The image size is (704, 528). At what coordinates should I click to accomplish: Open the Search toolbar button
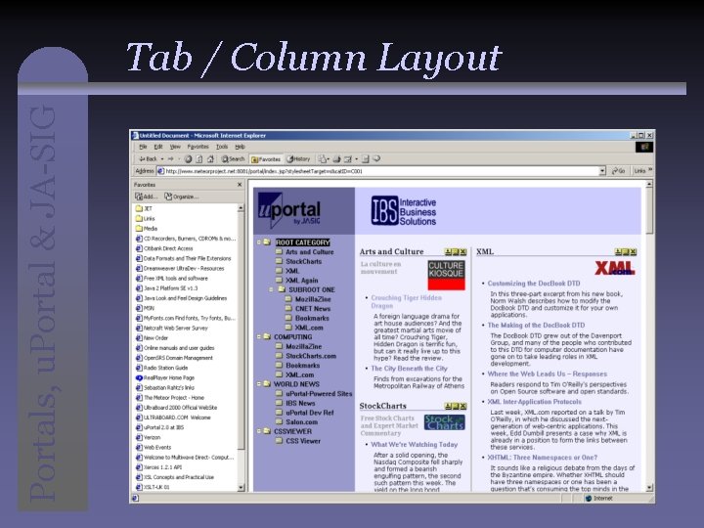[x=233, y=159]
